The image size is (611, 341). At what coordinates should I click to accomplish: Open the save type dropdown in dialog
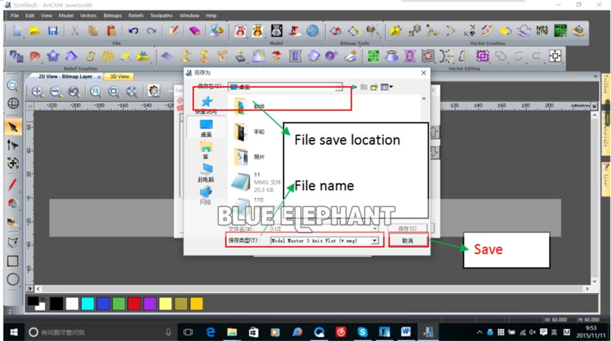click(x=374, y=240)
